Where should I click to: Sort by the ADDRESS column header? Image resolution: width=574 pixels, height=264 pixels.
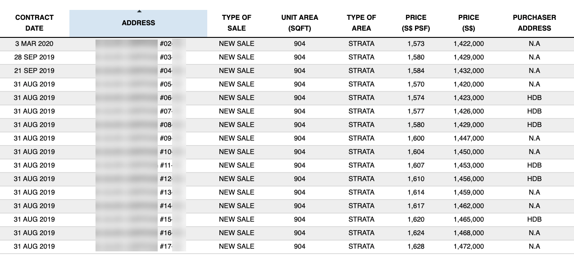pyautogui.click(x=138, y=23)
